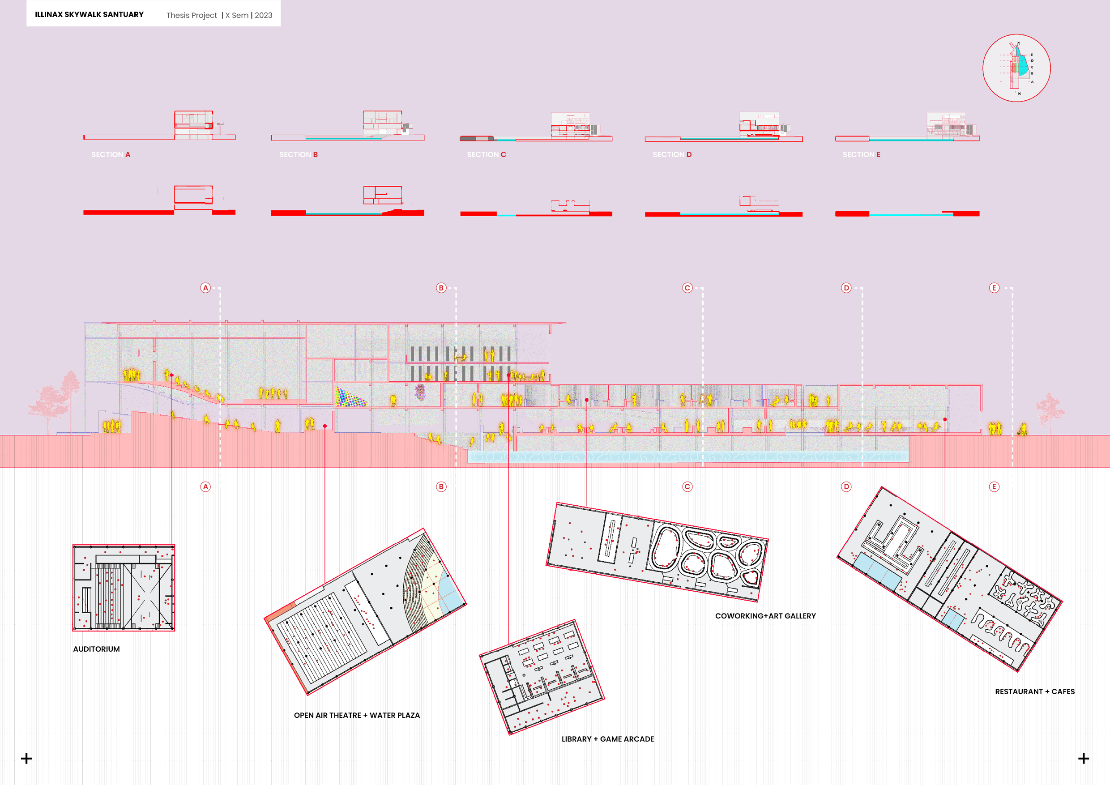Screen dimensions: 1110x785
Task: Click the upper circled A section marker
Action: [x=205, y=288]
